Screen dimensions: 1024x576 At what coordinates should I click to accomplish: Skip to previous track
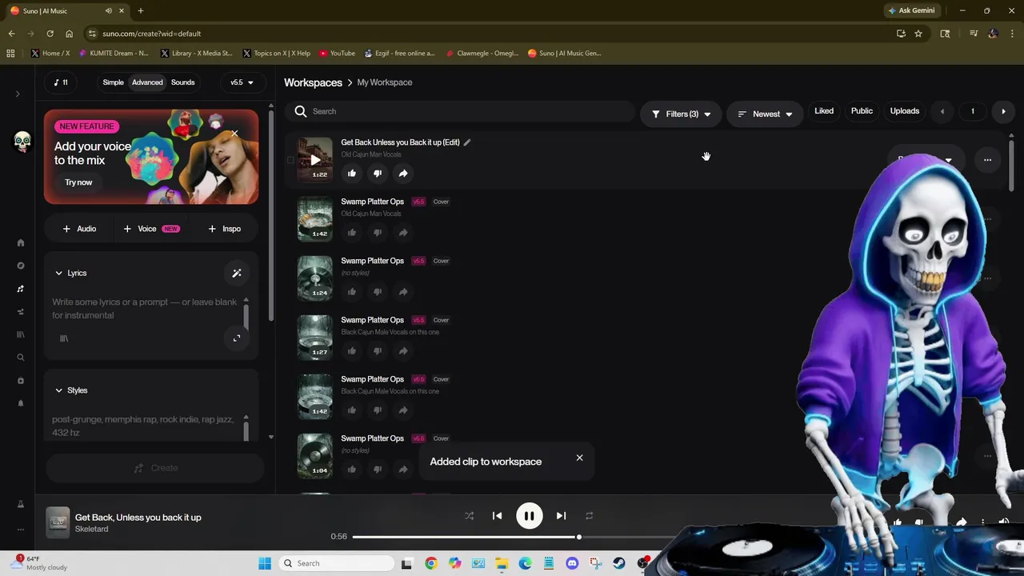(x=497, y=516)
